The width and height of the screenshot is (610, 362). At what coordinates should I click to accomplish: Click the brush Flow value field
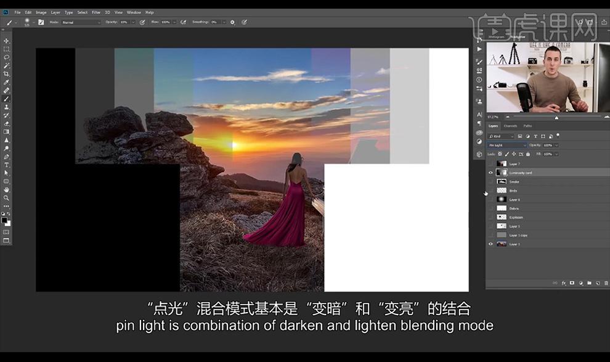[166, 22]
